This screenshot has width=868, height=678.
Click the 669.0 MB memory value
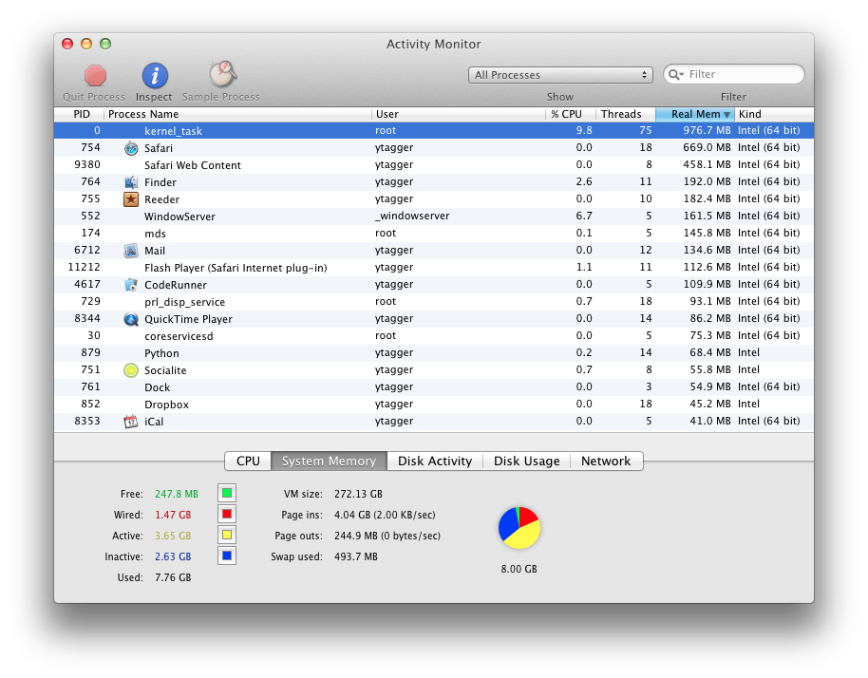pos(707,148)
